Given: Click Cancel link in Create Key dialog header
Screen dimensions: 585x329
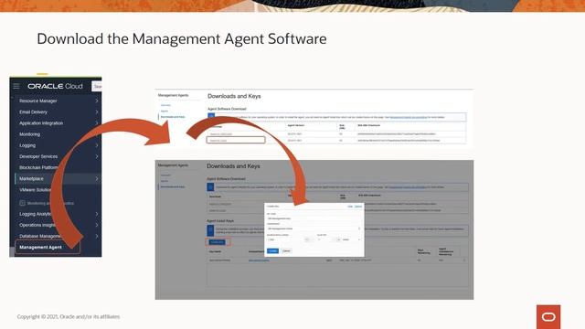Looking at the screenshot, I should click(x=358, y=207).
